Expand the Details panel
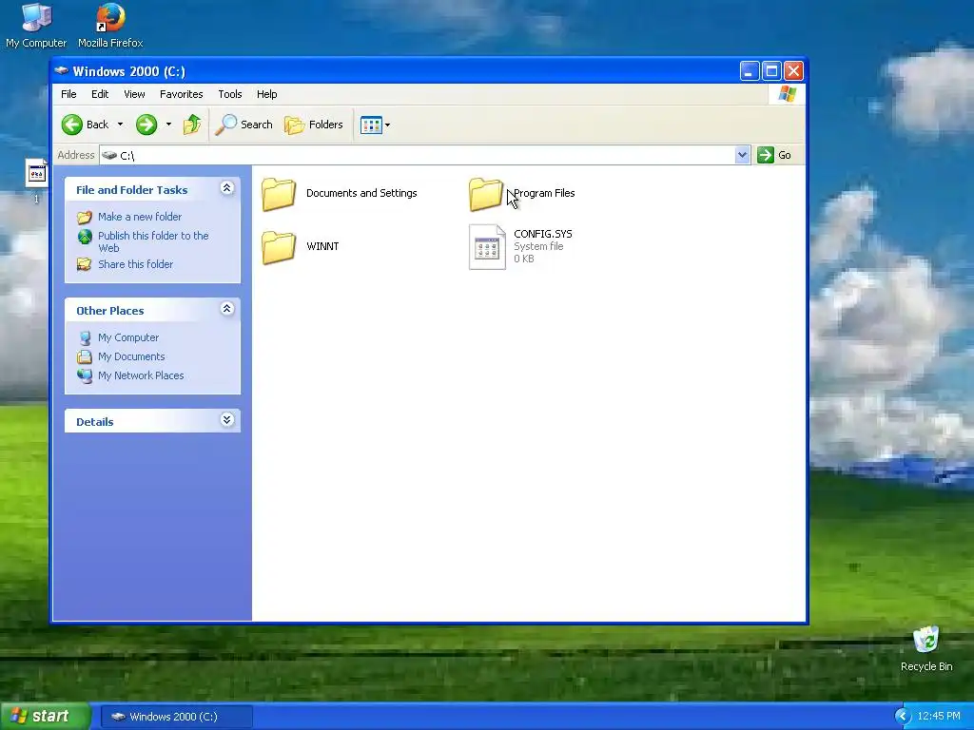 coord(227,420)
